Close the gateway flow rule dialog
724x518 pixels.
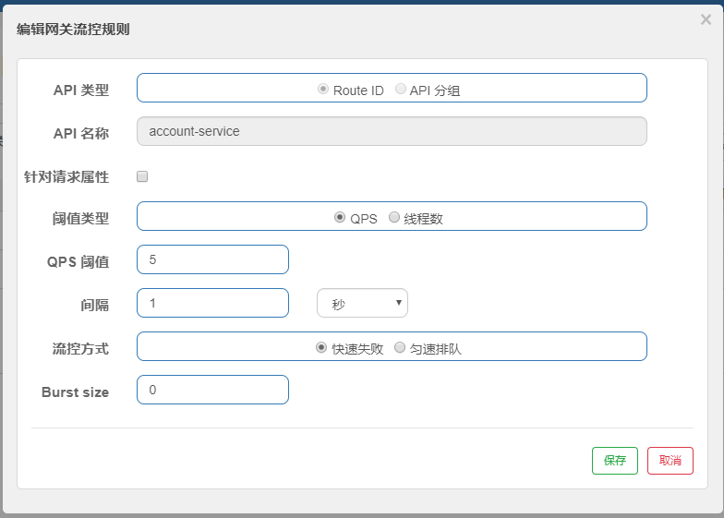coord(706,19)
